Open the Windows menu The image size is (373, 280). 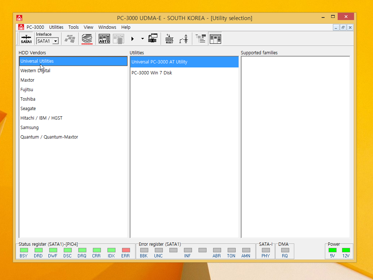coord(107,27)
